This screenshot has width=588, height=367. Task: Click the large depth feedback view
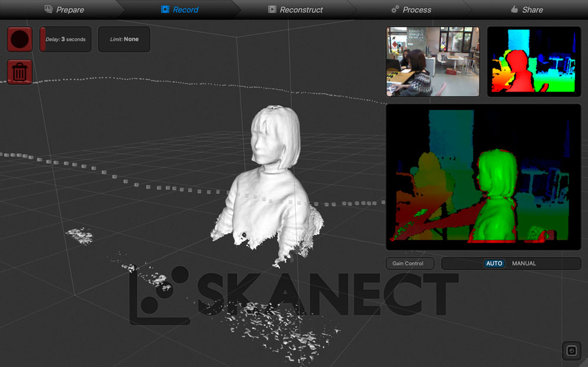click(x=483, y=177)
